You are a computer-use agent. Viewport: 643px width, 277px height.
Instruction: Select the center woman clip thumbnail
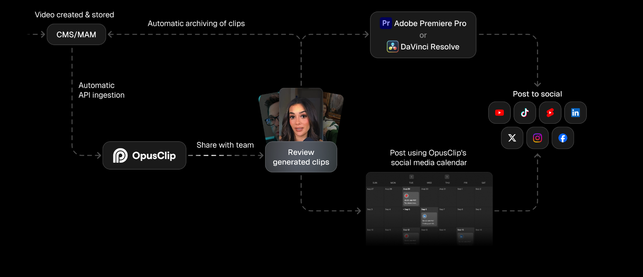301,115
